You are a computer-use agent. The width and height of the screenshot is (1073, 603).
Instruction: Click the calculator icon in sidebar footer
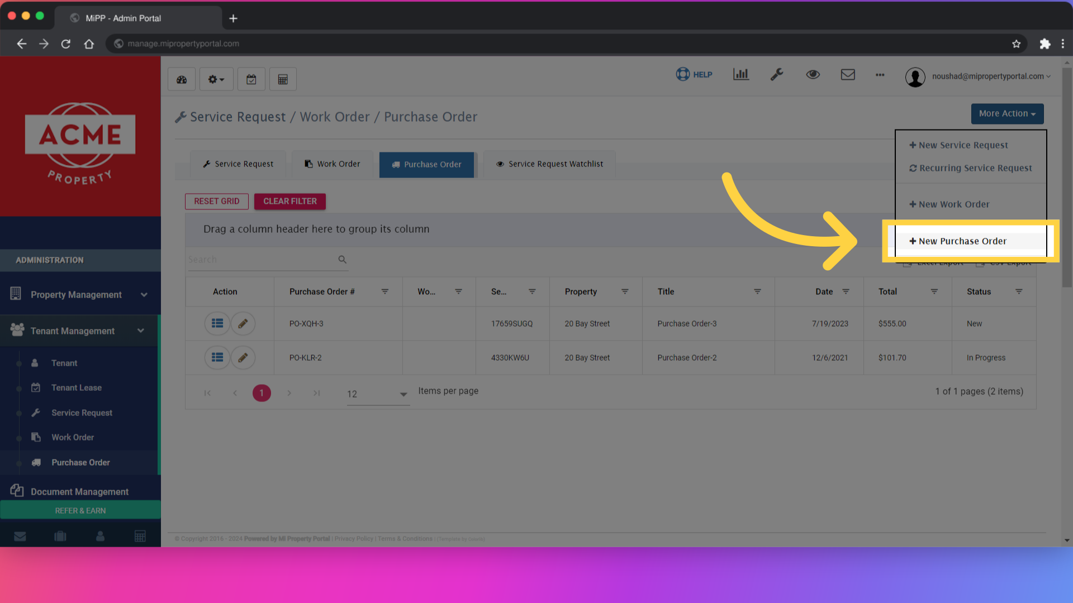140,536
